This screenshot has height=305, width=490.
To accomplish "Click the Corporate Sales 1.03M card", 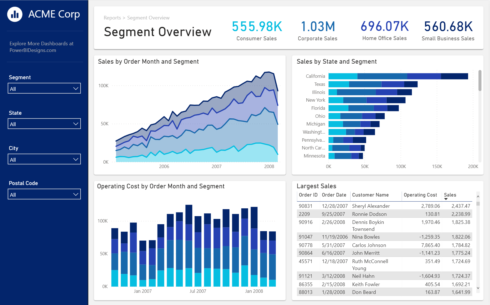I will [317, 31].
